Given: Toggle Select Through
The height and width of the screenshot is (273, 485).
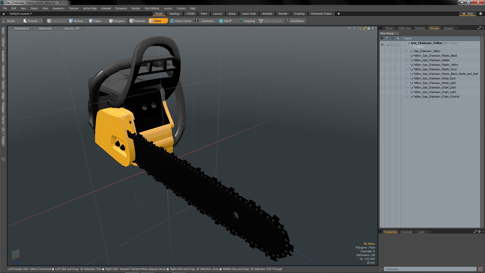Looking at the screenshot, I should [x=271, y=21].
